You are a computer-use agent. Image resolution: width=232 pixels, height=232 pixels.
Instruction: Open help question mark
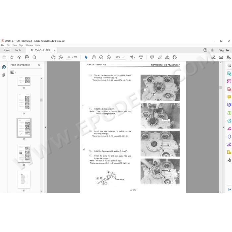[205, 50]
